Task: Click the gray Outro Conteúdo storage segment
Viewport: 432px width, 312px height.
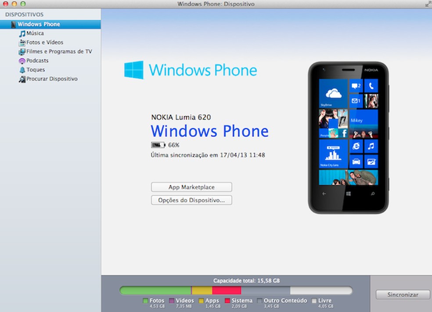Action: pyautogui.click(x=266, y=290)
